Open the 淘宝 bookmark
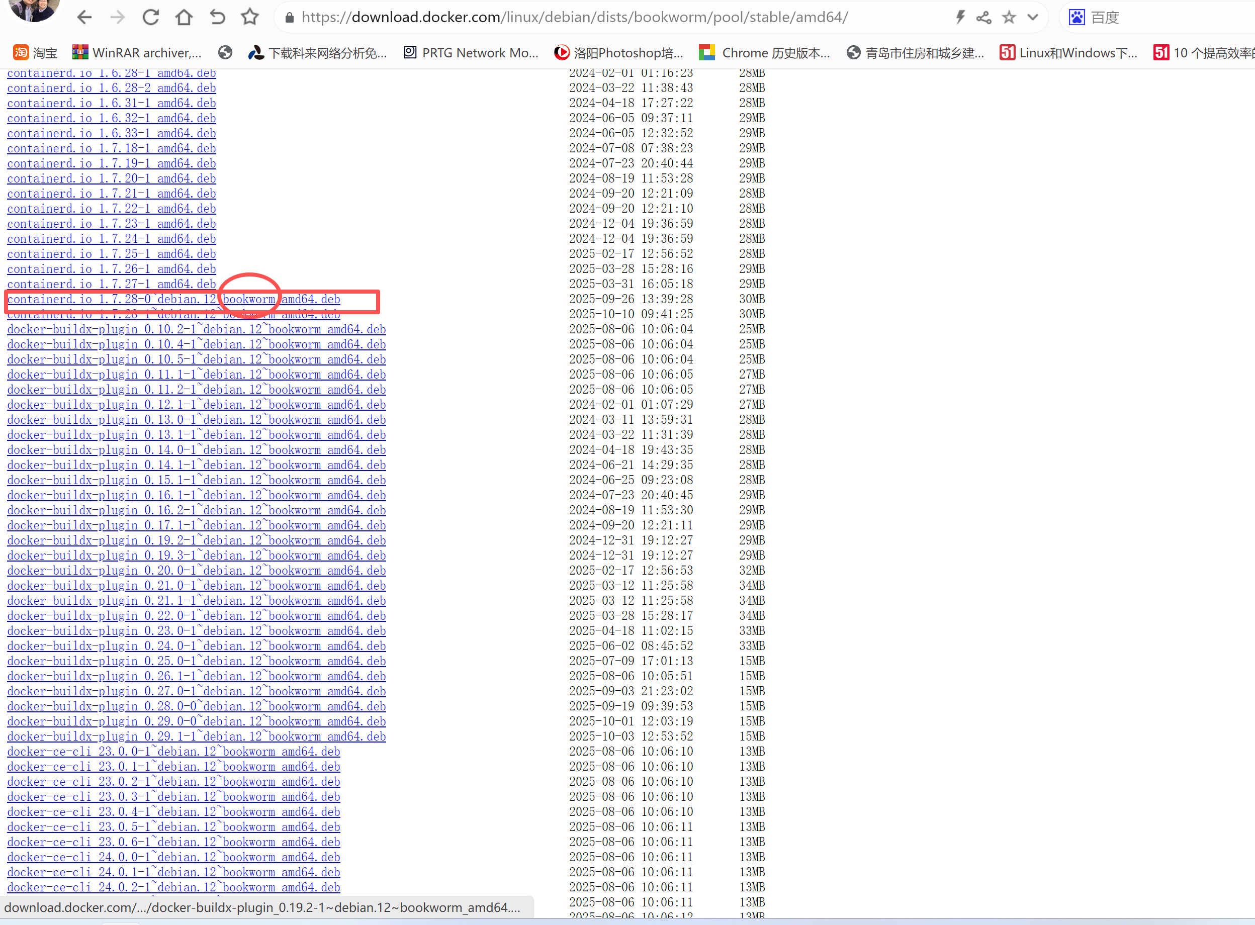The height and width of the screenshot is (925, 1255). coord(35,53)
